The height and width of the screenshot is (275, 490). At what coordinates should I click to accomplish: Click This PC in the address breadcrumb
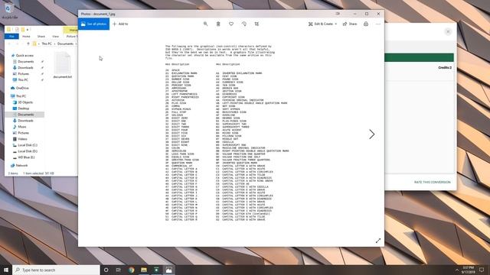[47, 44]
